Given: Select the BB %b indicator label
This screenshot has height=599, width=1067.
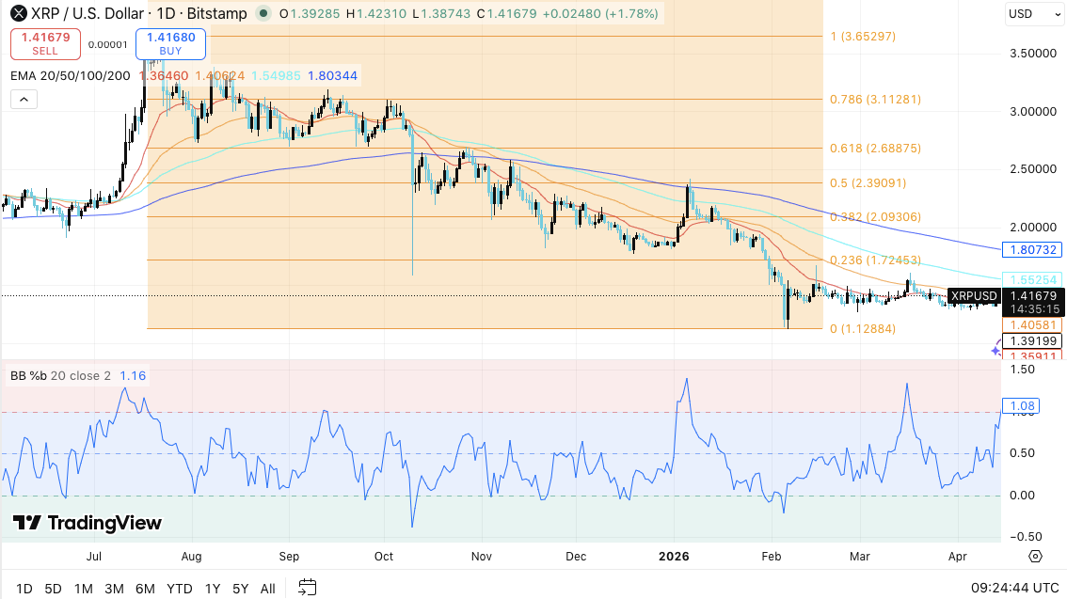Looking at the screenshot, I should (x=60, y=376).
